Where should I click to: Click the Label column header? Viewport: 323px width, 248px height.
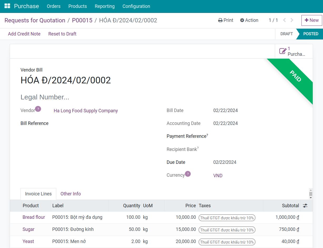point(80,206)
